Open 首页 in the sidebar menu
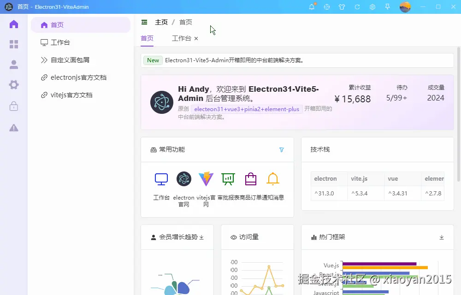Image resolution: width=461 pixels, height=295 pixels. click(x=81, y=25)
